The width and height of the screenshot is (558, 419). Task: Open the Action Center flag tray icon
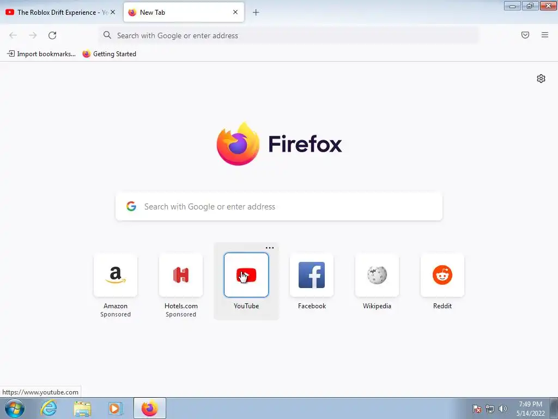[x=477, y=409]
